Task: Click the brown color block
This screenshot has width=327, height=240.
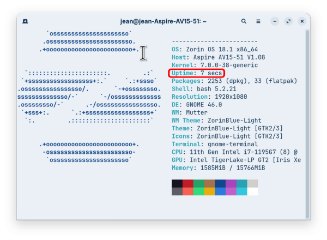Action: (x=209, y=184)
